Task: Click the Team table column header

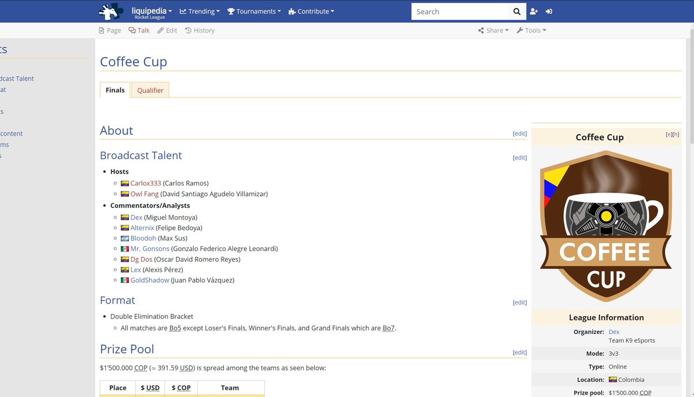Action: (x=230, y=388)
